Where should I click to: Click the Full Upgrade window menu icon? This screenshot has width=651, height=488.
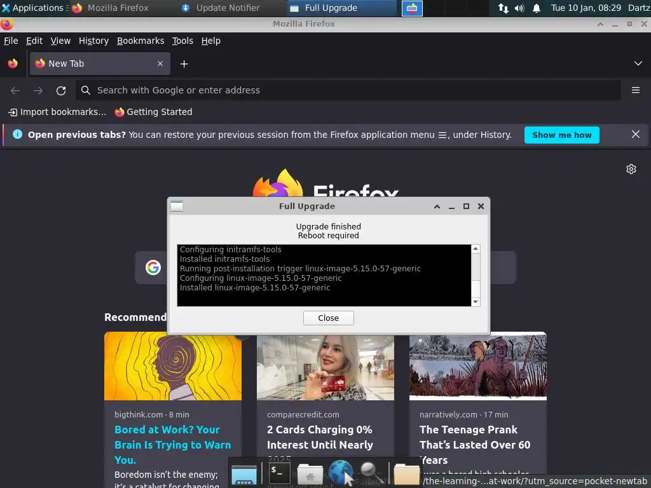[x=177, y=206]
